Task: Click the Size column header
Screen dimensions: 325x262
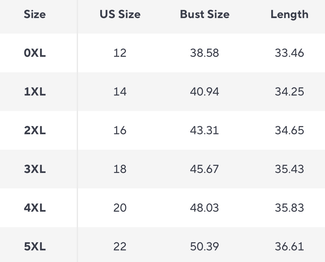Action: pos(35,15)
